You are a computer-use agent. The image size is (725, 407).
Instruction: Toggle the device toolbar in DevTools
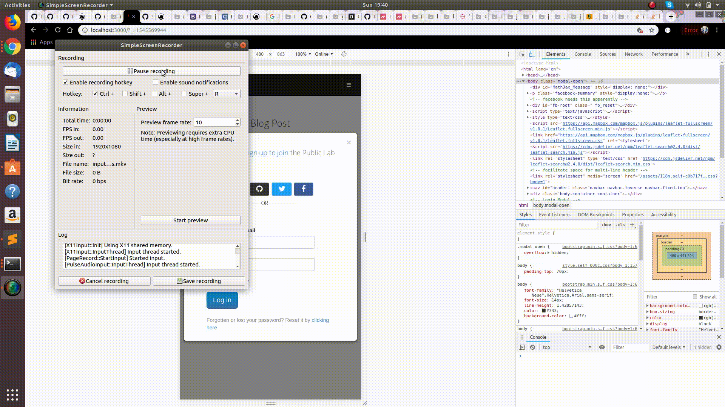533,54
